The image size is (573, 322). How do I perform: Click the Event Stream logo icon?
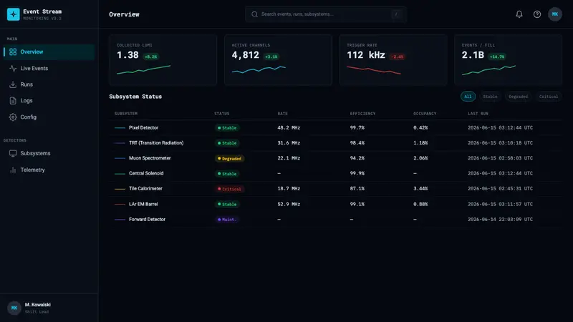pos(13,14)
